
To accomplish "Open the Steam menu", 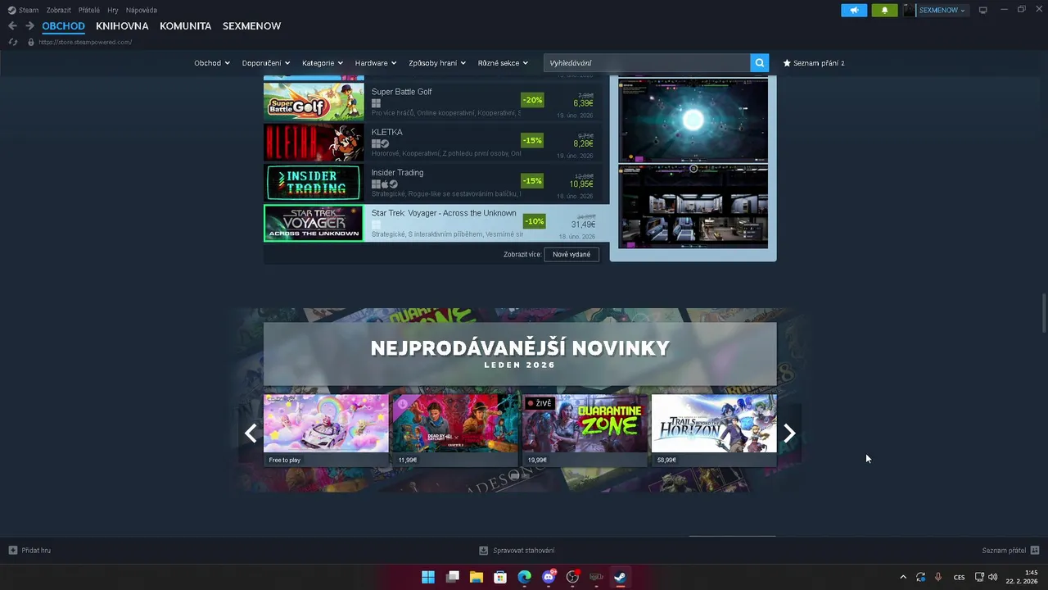I will coord(29,10).
